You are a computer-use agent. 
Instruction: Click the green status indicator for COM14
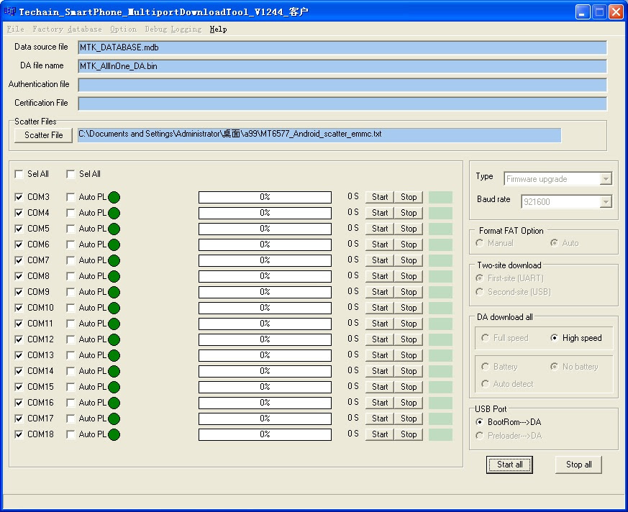coord(114,371)
